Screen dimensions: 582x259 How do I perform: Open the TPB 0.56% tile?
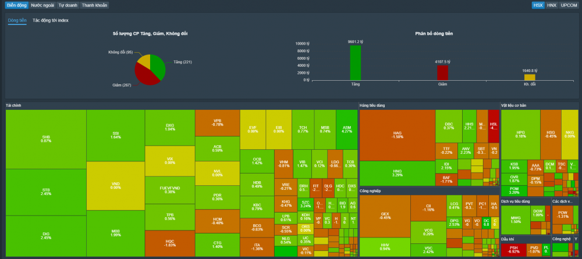[170, 217]
